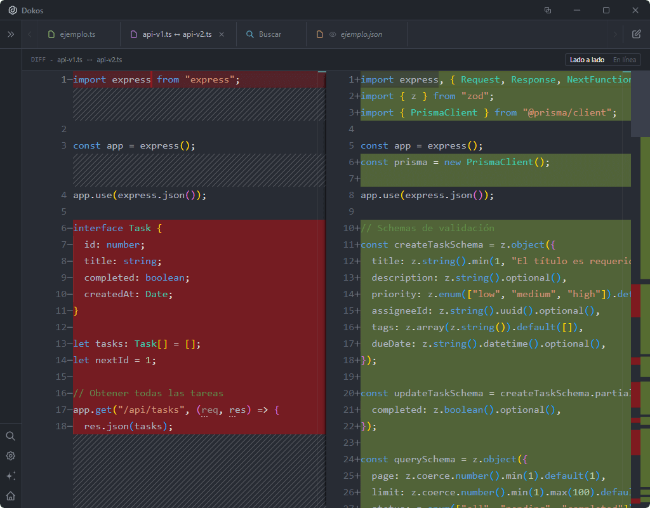
Task: Click the new note compose icon
Action: (636, 34)
